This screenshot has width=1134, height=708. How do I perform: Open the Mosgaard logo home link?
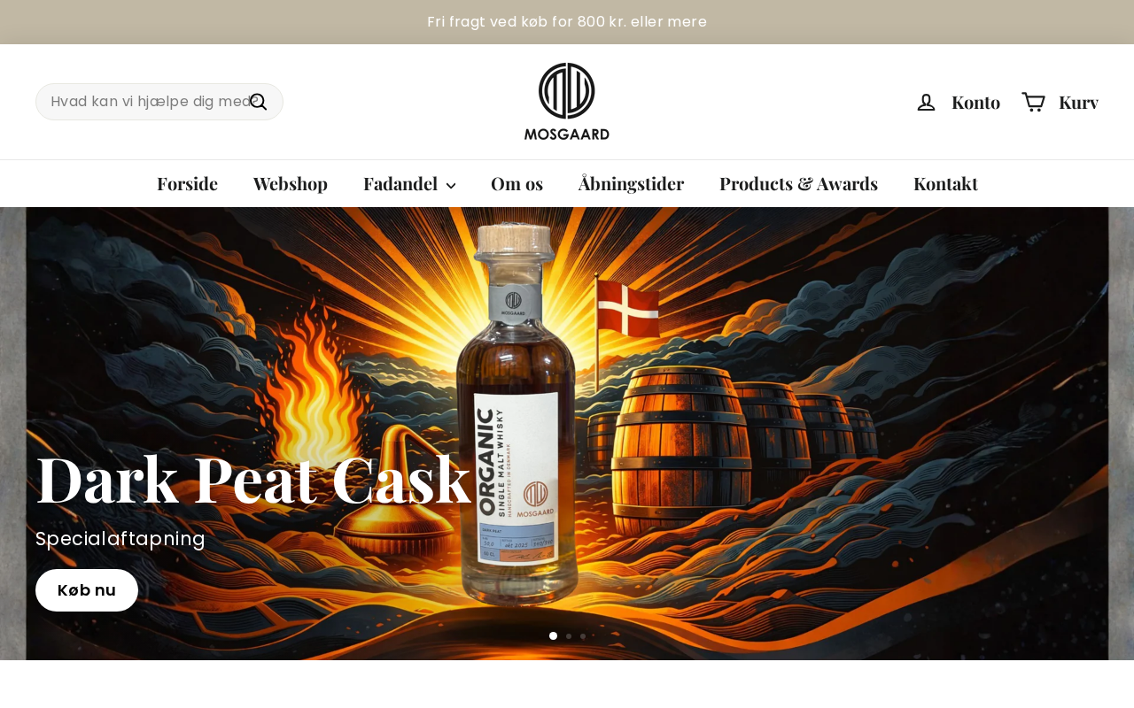[x=567, y=102]
